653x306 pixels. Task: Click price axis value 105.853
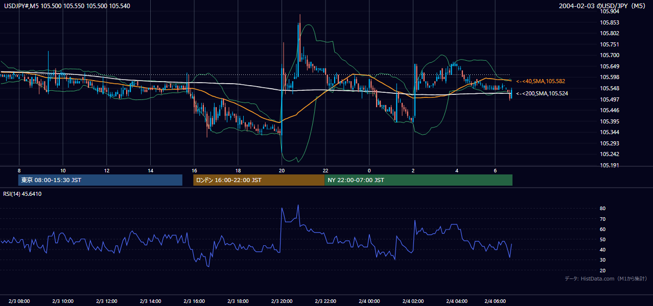pos(609,22)
